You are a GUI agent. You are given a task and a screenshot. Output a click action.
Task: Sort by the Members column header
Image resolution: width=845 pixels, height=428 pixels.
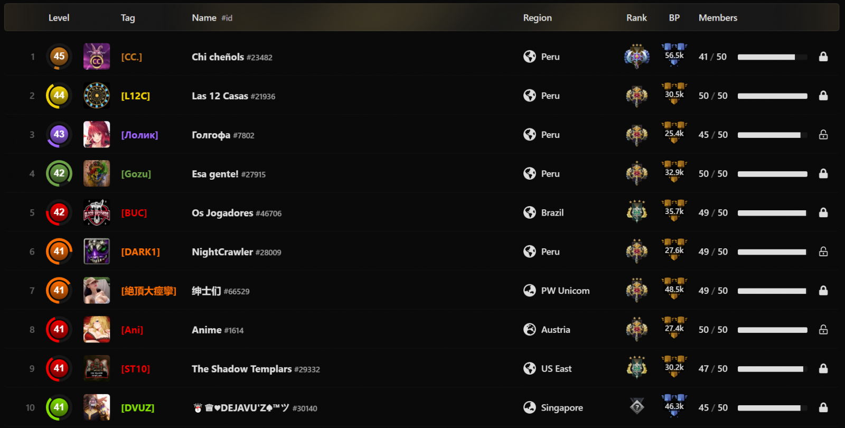pyautogui.click(x=718, y=18)
